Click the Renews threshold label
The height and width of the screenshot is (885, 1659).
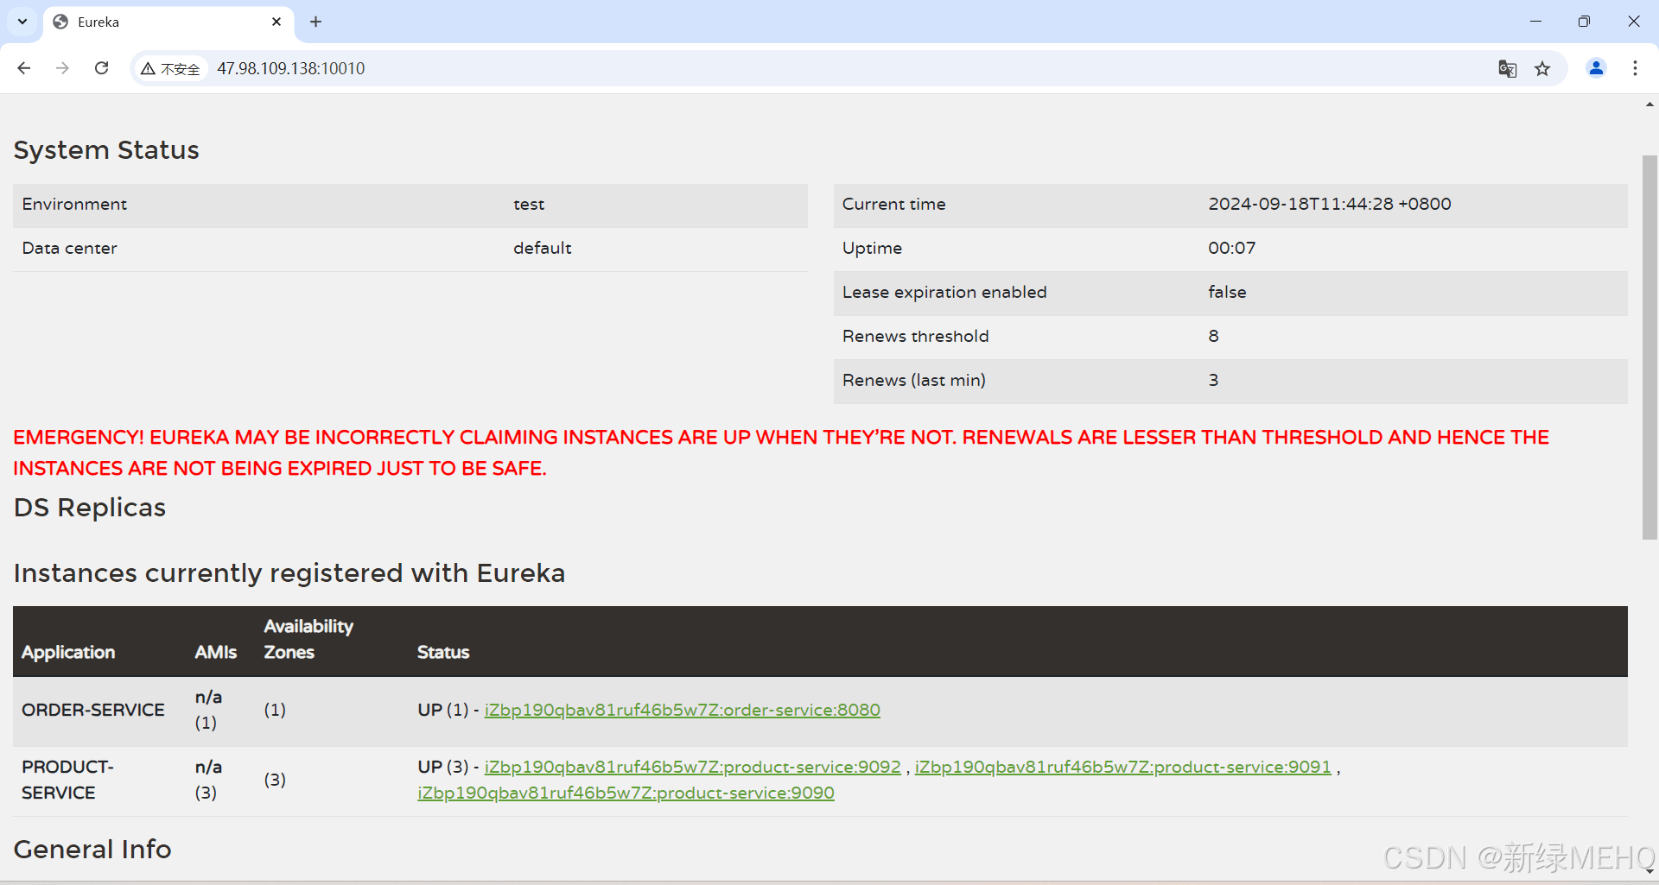(915, 336)
